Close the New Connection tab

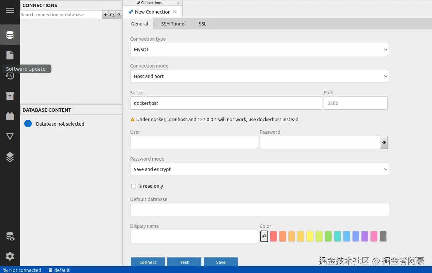click(175, 12)
